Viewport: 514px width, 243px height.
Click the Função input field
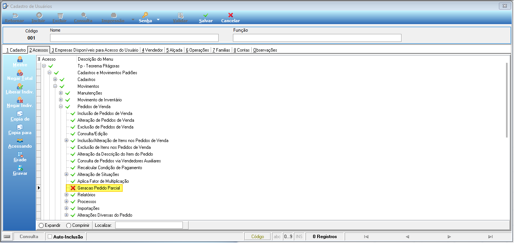tap(317, 38)
